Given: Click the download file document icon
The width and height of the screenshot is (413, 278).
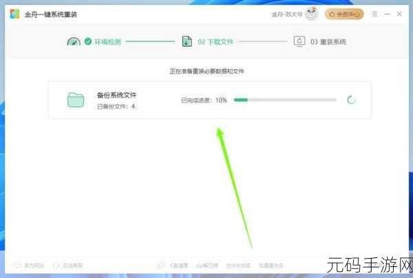Looking at the screenshot, I should tap(187, 41).
